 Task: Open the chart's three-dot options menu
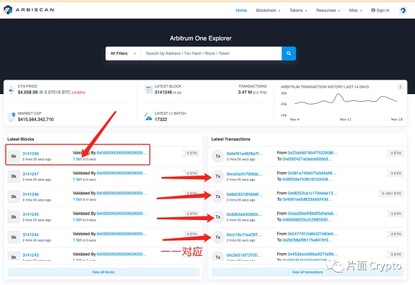tap(400, 87)
